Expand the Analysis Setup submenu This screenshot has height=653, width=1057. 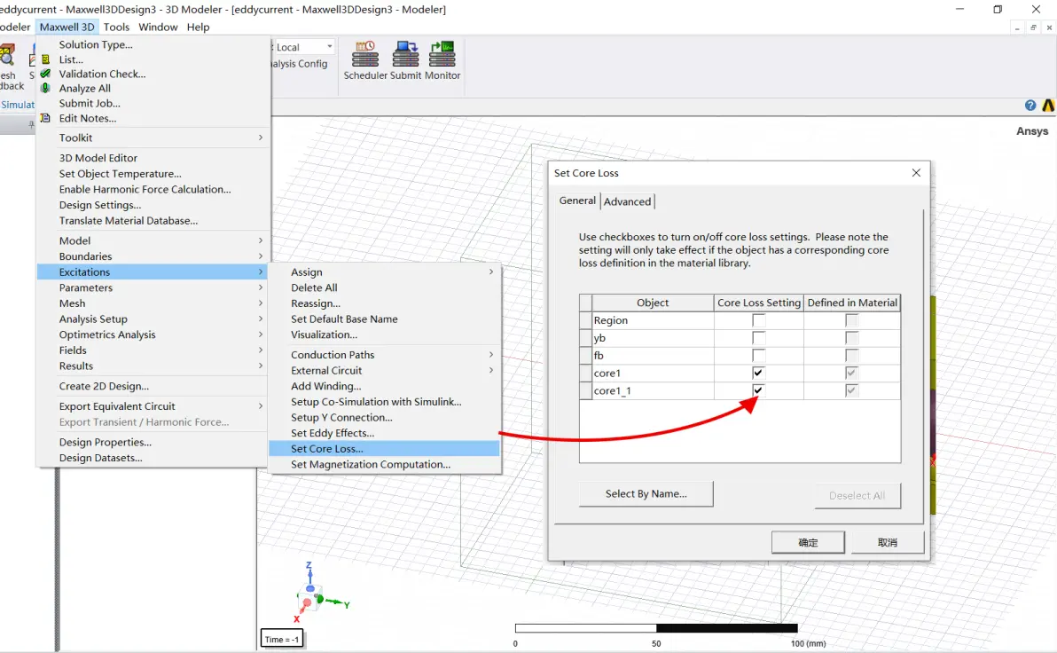[x=153, y=319]
